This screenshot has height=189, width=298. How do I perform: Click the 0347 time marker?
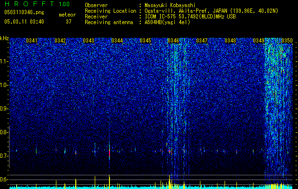[x=202, y=41]
